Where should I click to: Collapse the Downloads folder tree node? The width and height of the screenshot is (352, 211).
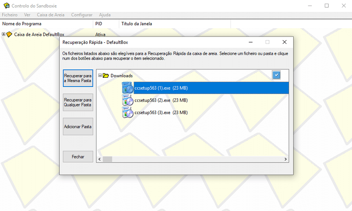100,76
